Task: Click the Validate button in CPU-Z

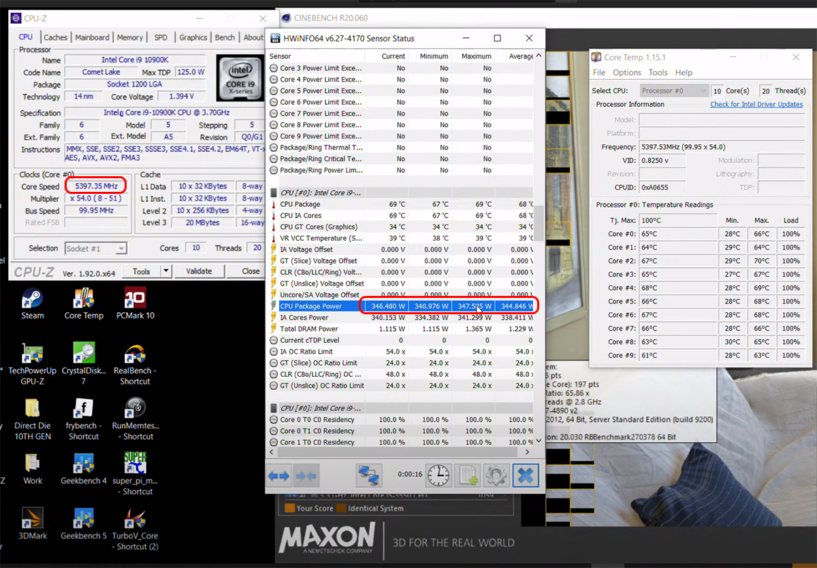Action: click(x=199, y=271)
